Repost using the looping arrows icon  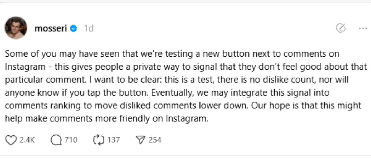99,140
